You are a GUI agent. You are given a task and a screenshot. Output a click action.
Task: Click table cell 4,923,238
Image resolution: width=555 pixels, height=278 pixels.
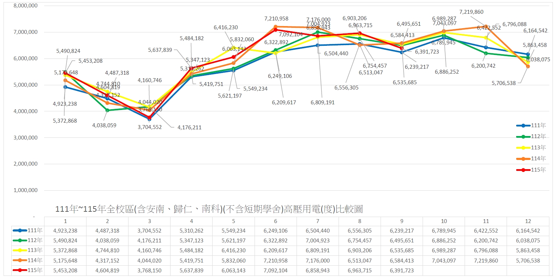(65, 231)
